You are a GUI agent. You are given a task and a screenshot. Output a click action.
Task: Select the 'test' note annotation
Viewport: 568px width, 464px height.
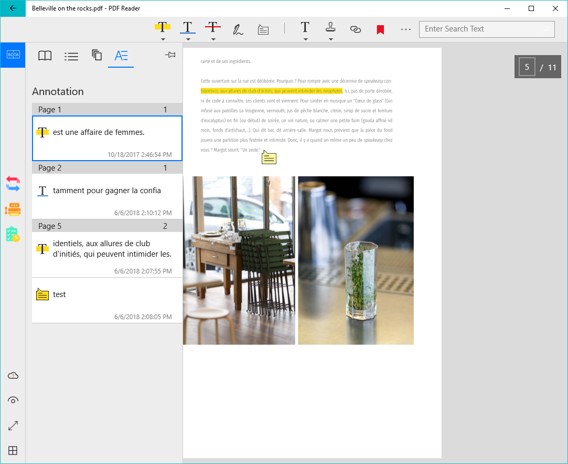coord(107,301)
